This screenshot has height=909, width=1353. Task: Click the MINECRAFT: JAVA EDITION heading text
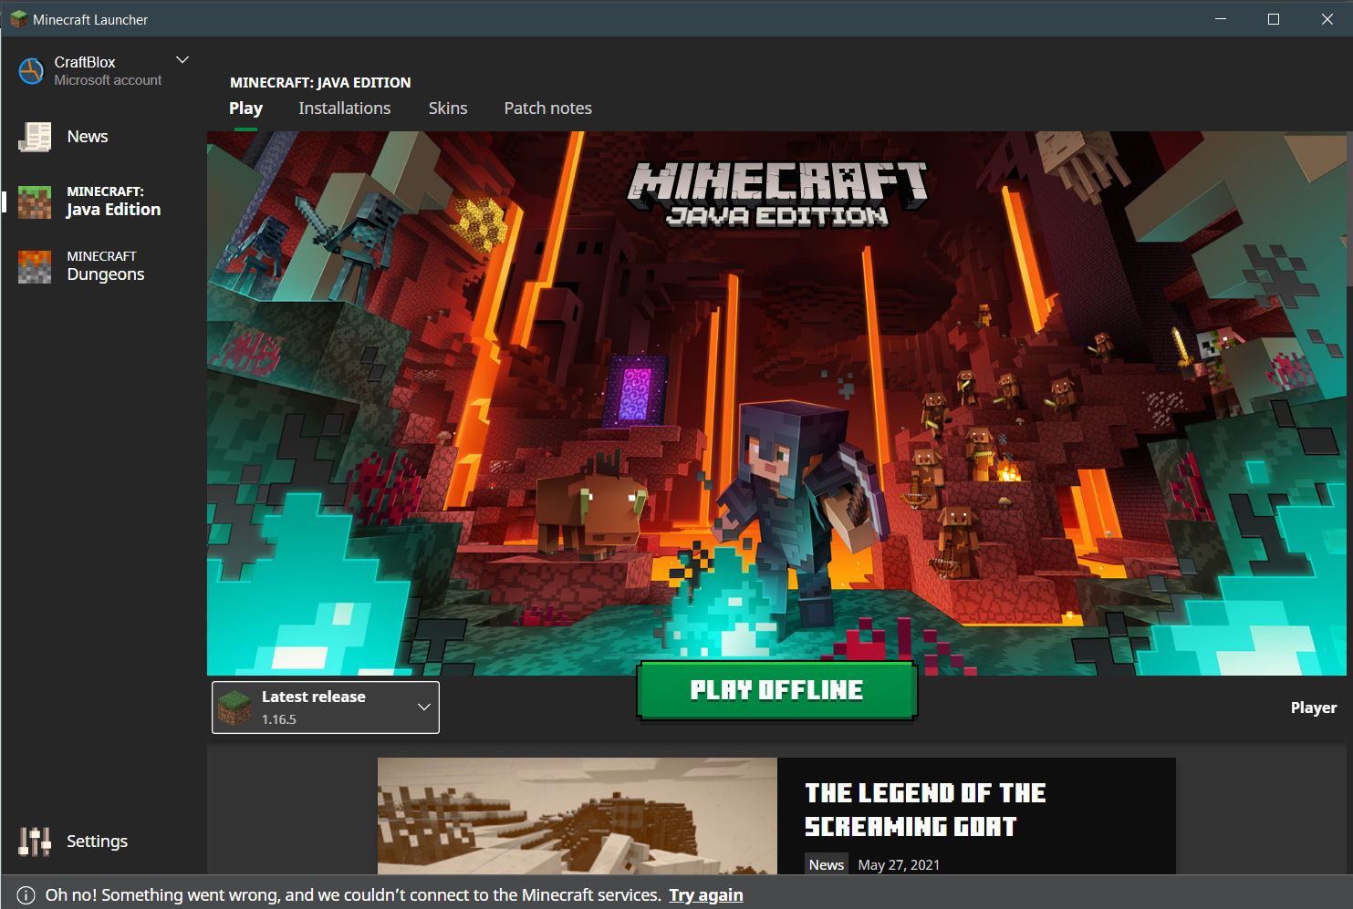pos(320,82)
